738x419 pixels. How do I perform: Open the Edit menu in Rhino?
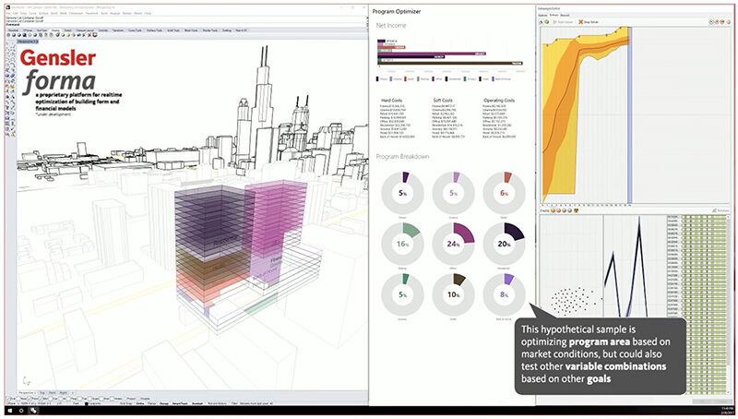click(x=15, y=13)
